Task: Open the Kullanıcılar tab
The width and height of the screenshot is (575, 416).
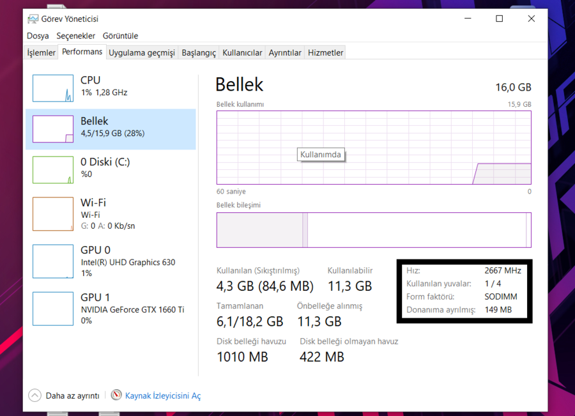Action: pyautogui.click(x=242, y=53)
